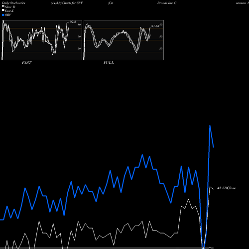
Task: Click the highest peak of blue OBV line
Action: click(210, 125)
